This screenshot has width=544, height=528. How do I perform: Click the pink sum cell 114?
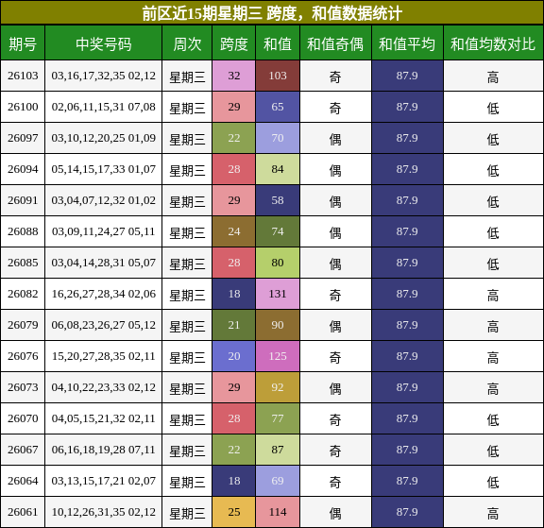coord(278,512)
